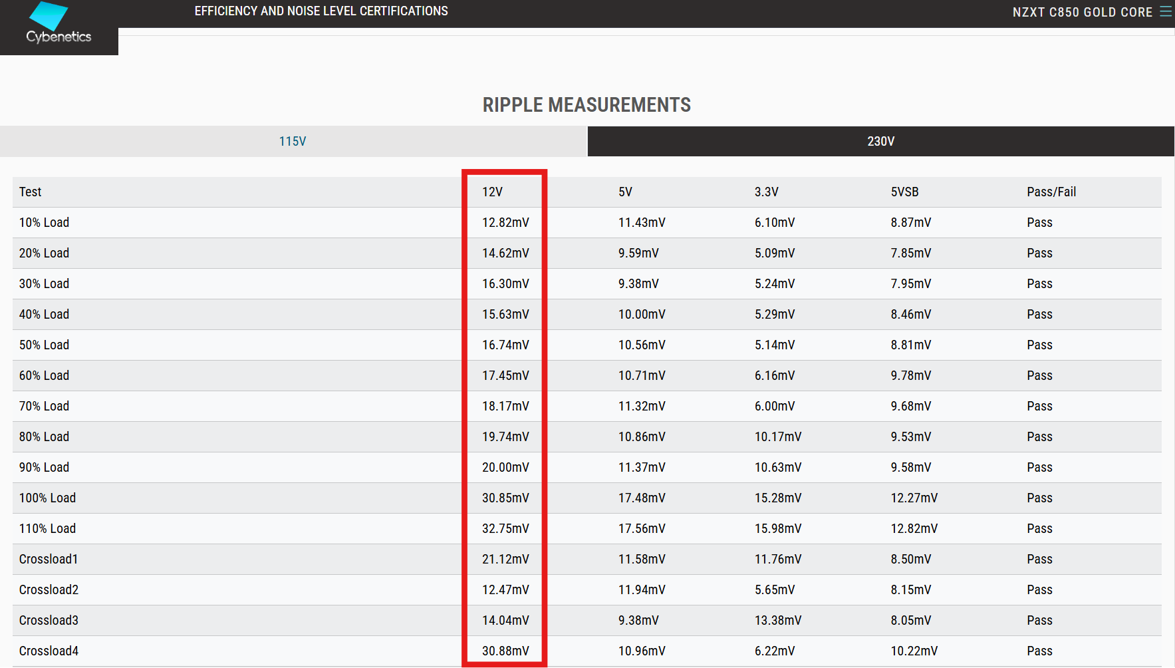Select the 12.47mV 12V value

click(505, 589)
